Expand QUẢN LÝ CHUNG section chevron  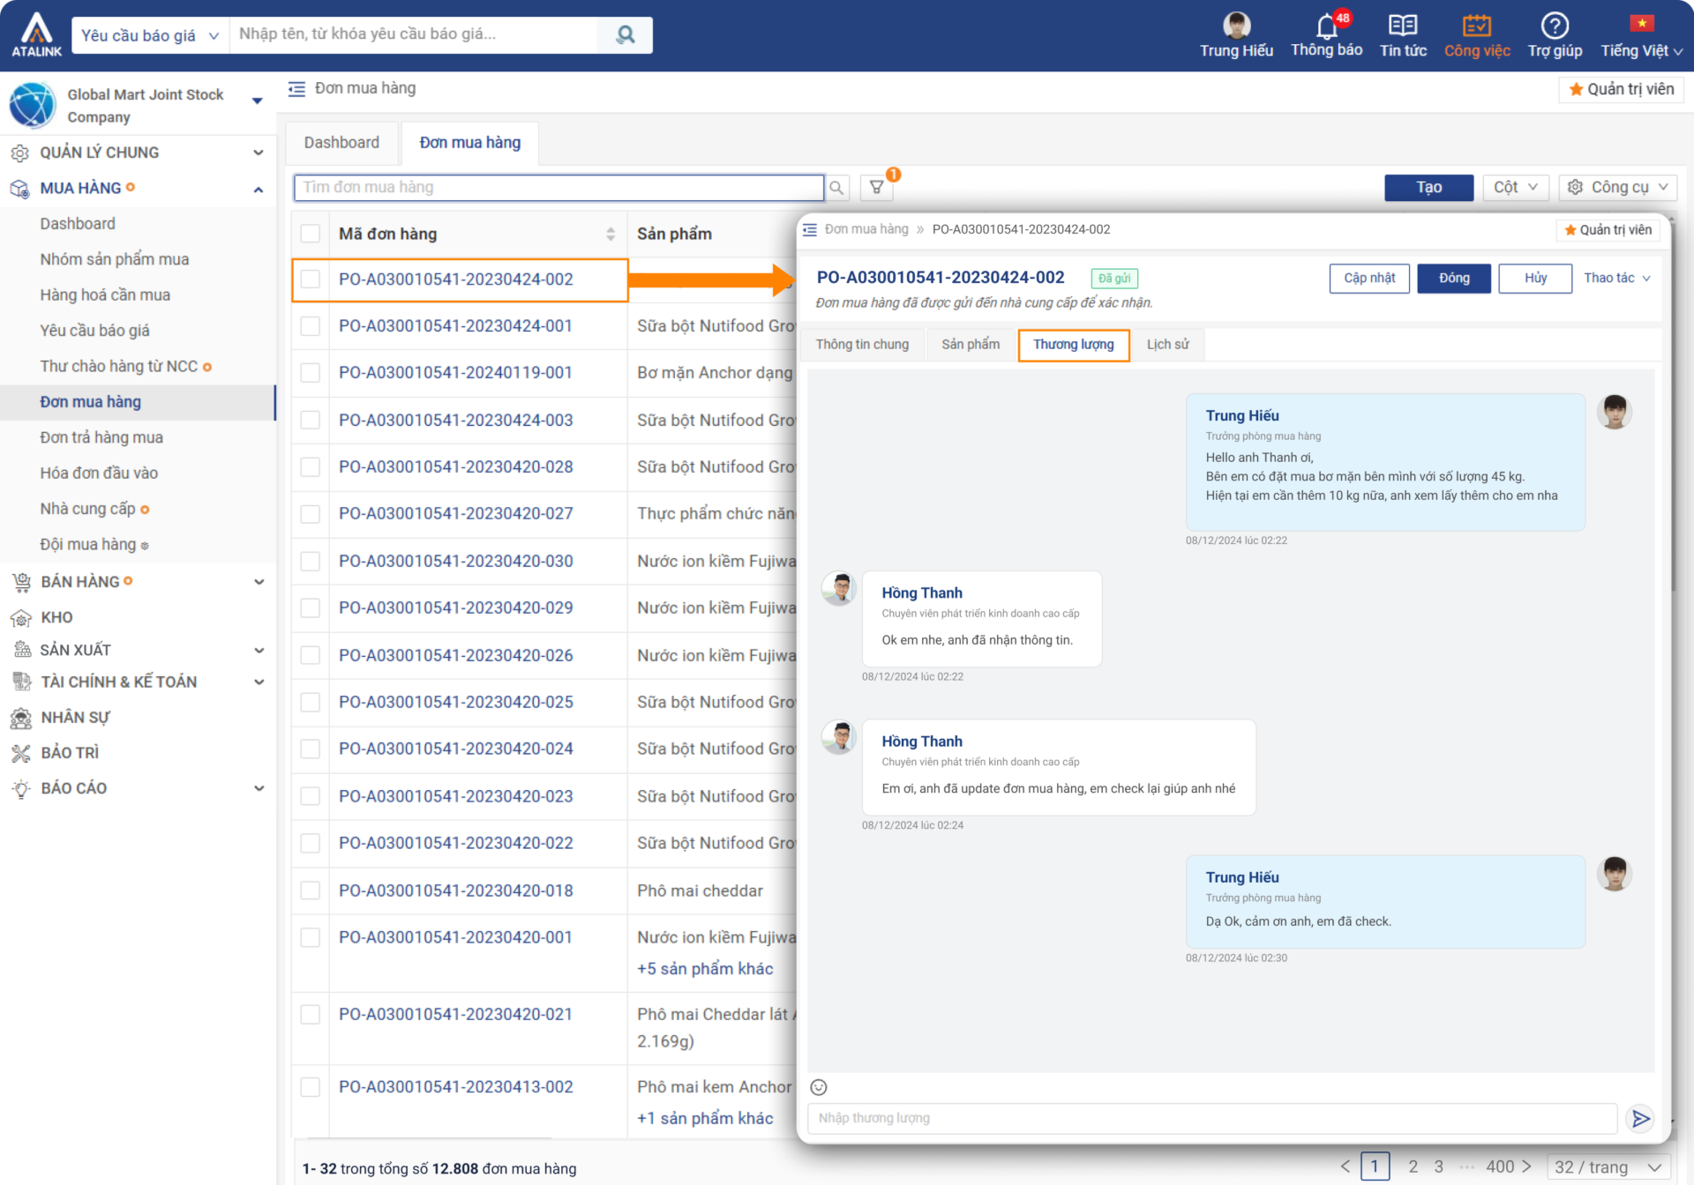(x=259, y=153)
